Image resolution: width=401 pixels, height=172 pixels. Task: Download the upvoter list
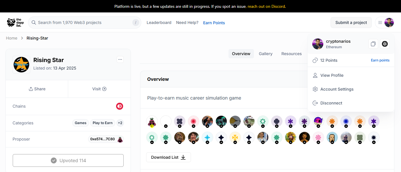tap(168, 157)
